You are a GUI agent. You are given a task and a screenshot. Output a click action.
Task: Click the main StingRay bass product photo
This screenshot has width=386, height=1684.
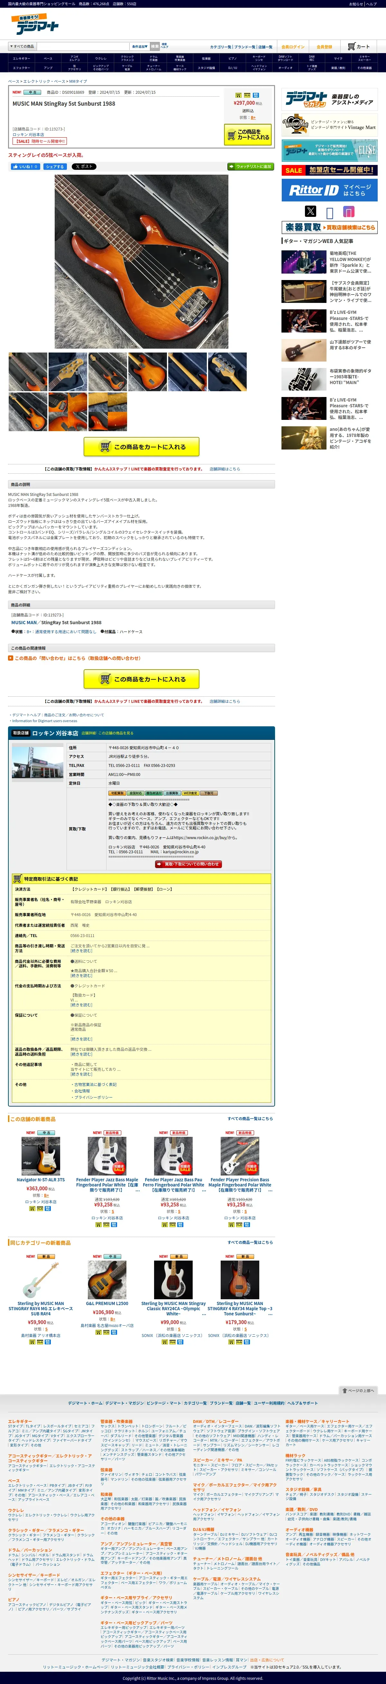(142, 261)
